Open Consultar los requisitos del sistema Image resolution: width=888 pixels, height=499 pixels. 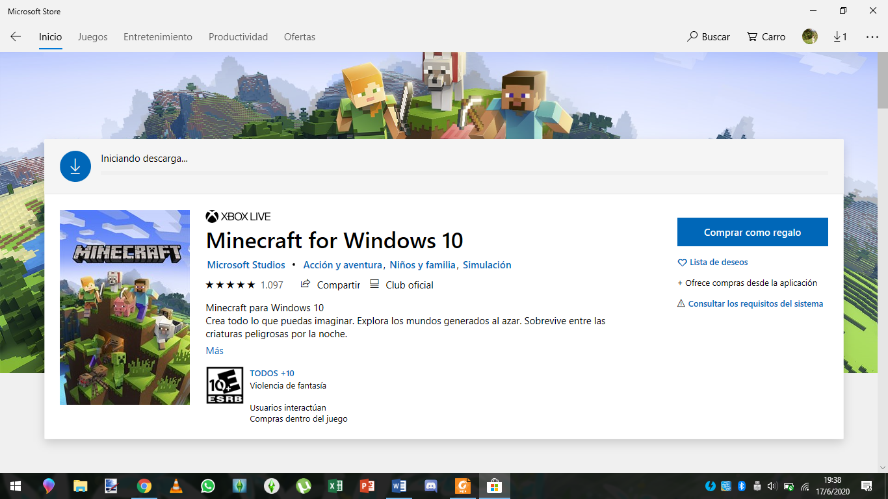[750, 303]
